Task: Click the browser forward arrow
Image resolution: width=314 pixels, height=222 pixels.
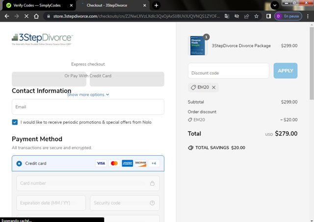Action: (x=17, y=16)
